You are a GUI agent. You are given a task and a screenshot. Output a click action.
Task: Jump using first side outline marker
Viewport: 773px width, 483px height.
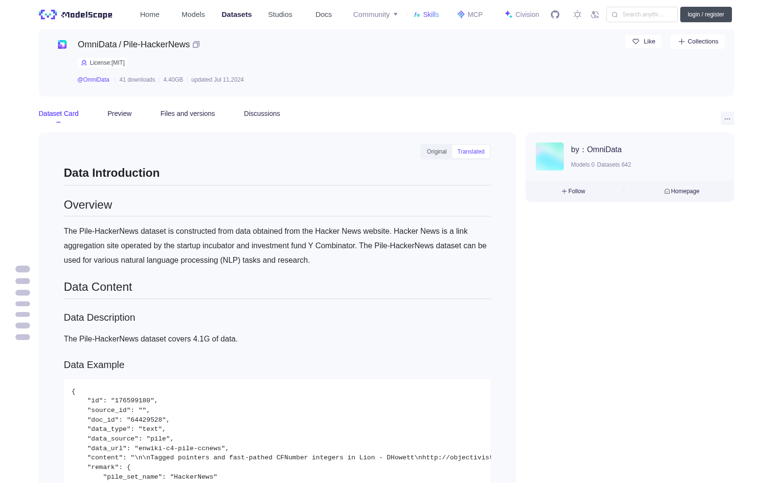(x=23, y=269)
